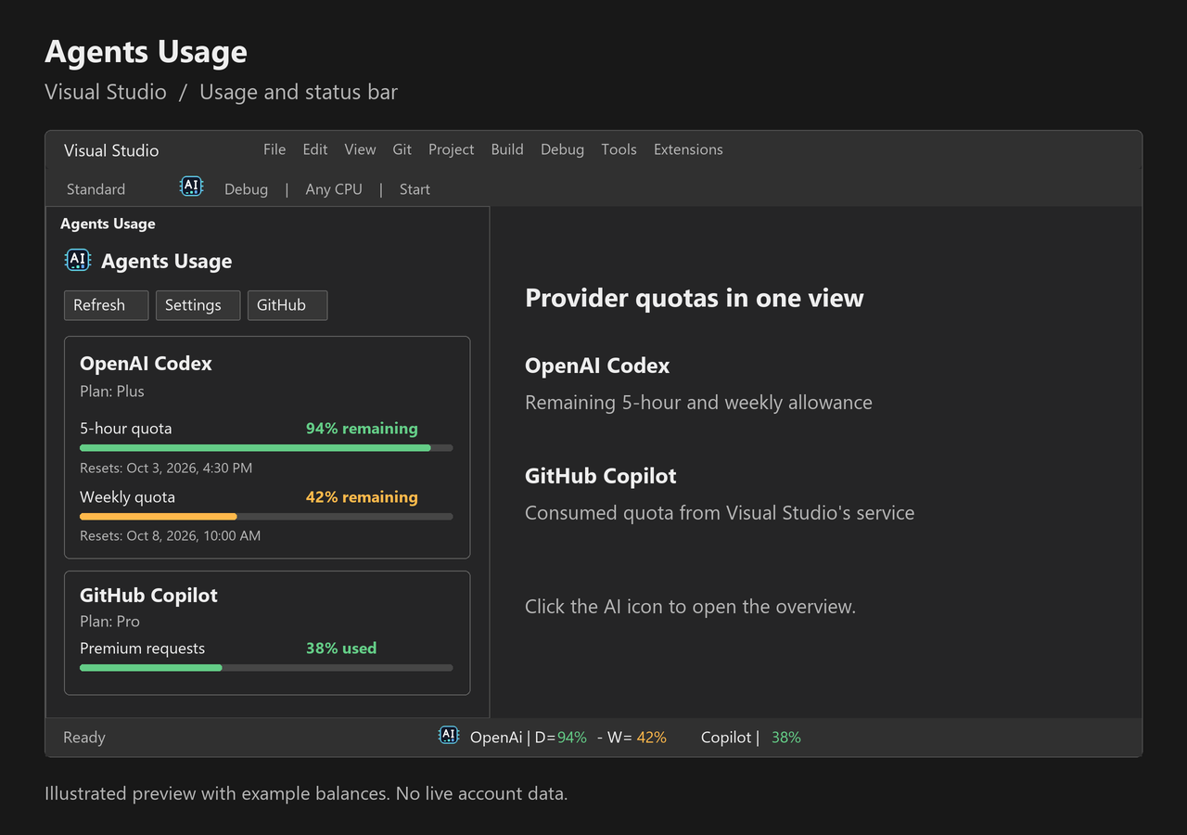Viewport: 1187px width, 835px height.
Task: Open the Settings button in the panel
Action: click(x=198, y=305)
